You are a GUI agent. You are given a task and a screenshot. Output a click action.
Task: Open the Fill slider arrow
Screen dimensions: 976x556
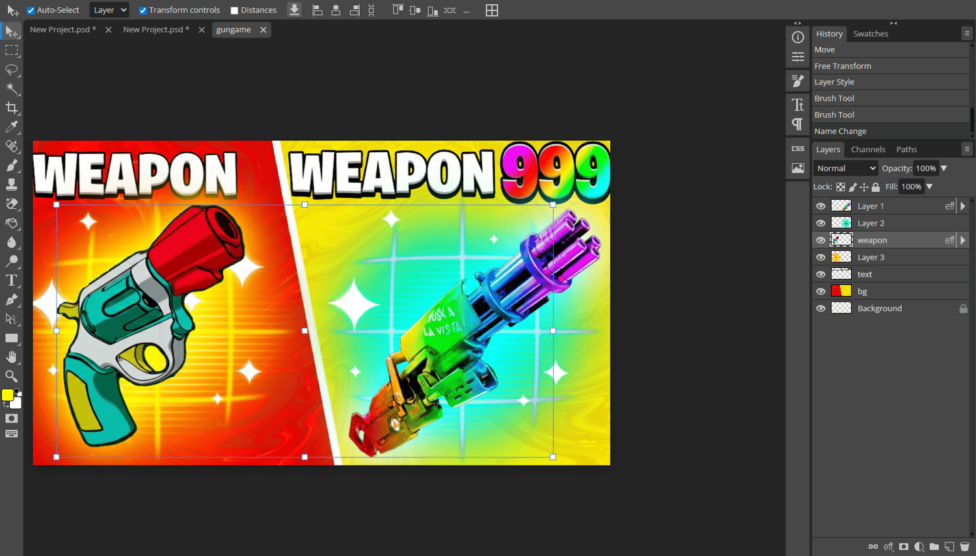929,187
